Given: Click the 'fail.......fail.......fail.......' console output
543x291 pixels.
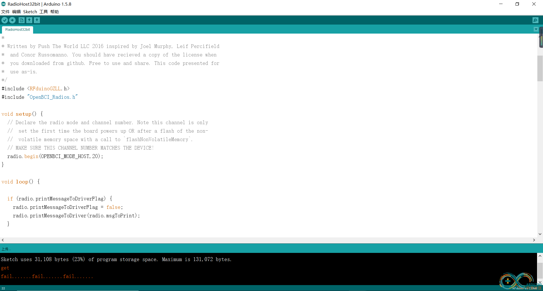Looking at the screenshot, I should pos(47,276).
